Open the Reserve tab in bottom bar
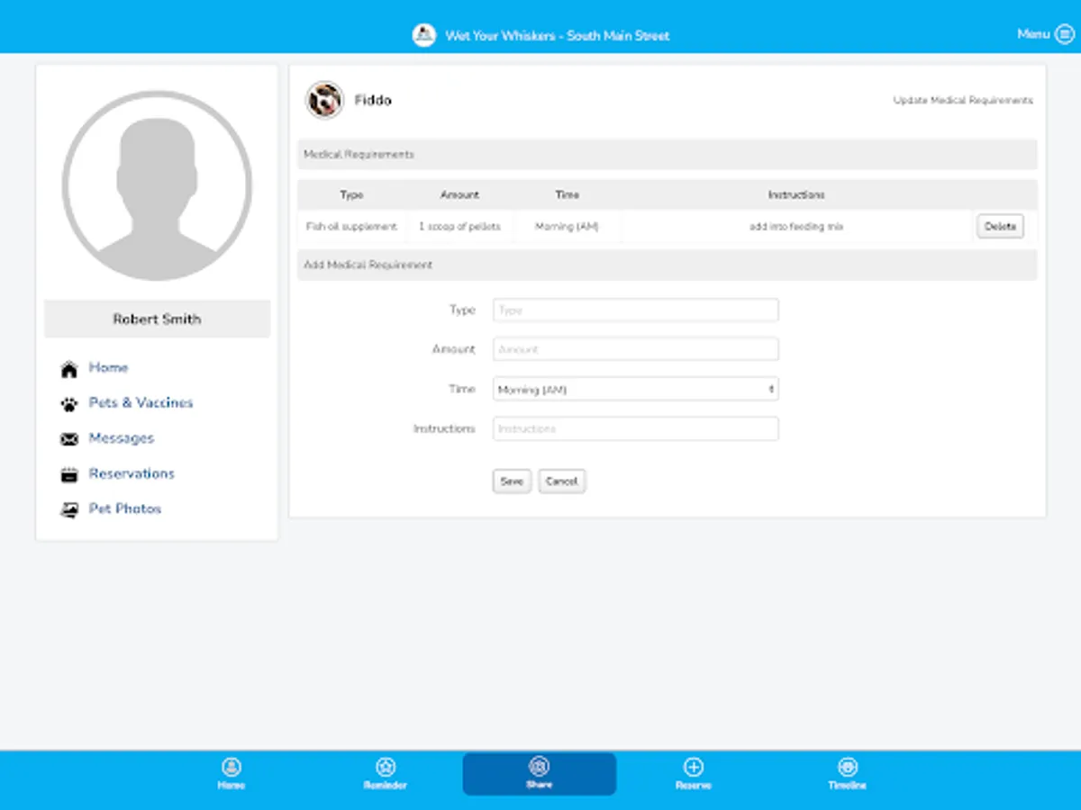The width and height of the screenshot is (1081, 810). click(693, 774)
